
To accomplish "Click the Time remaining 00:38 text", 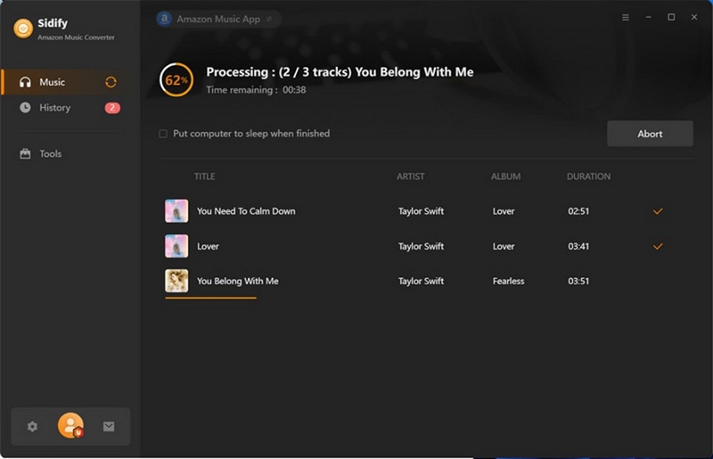I will [x=256, y=90].
